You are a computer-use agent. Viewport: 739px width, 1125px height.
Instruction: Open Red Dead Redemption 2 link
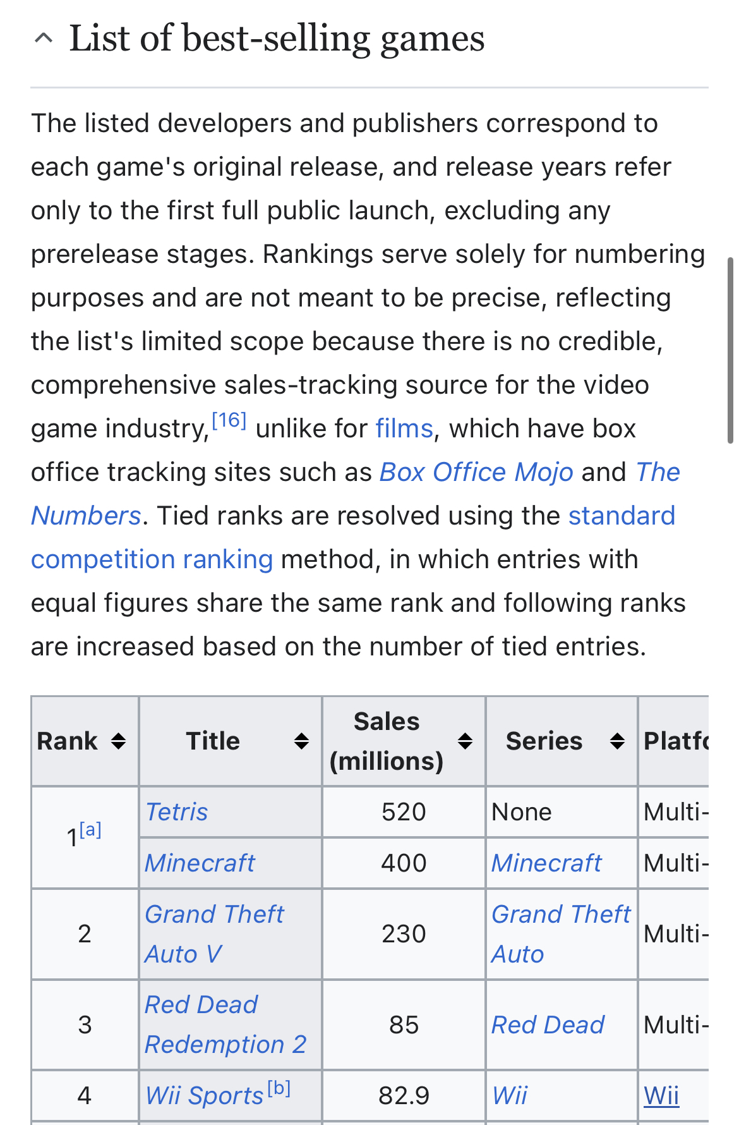(x=225, y=1025)
